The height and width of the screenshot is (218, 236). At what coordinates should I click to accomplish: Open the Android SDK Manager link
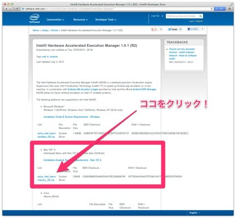145,90
